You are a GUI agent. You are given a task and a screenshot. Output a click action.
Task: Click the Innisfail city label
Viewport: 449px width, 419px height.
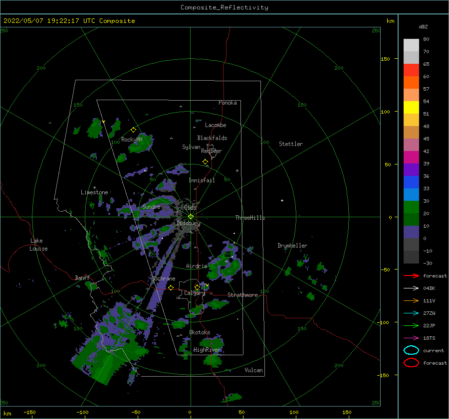pos(202,180)
